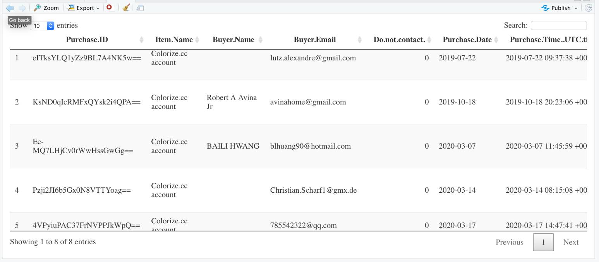Go to the Previous page
The image size is (599, 262).
point(510,242)
